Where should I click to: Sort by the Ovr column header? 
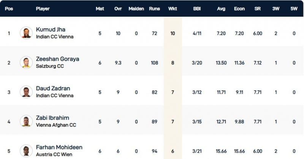(x=118, y=8)
